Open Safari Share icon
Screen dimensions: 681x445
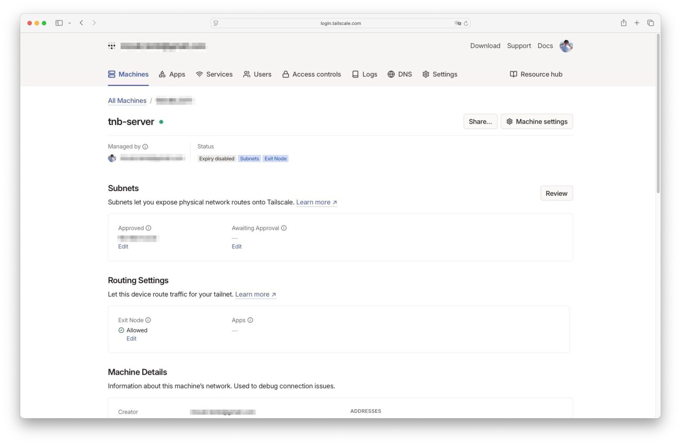[x=623, y=23]
